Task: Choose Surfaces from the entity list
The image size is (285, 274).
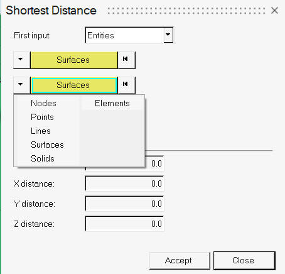Action: [x=47, y=145]
